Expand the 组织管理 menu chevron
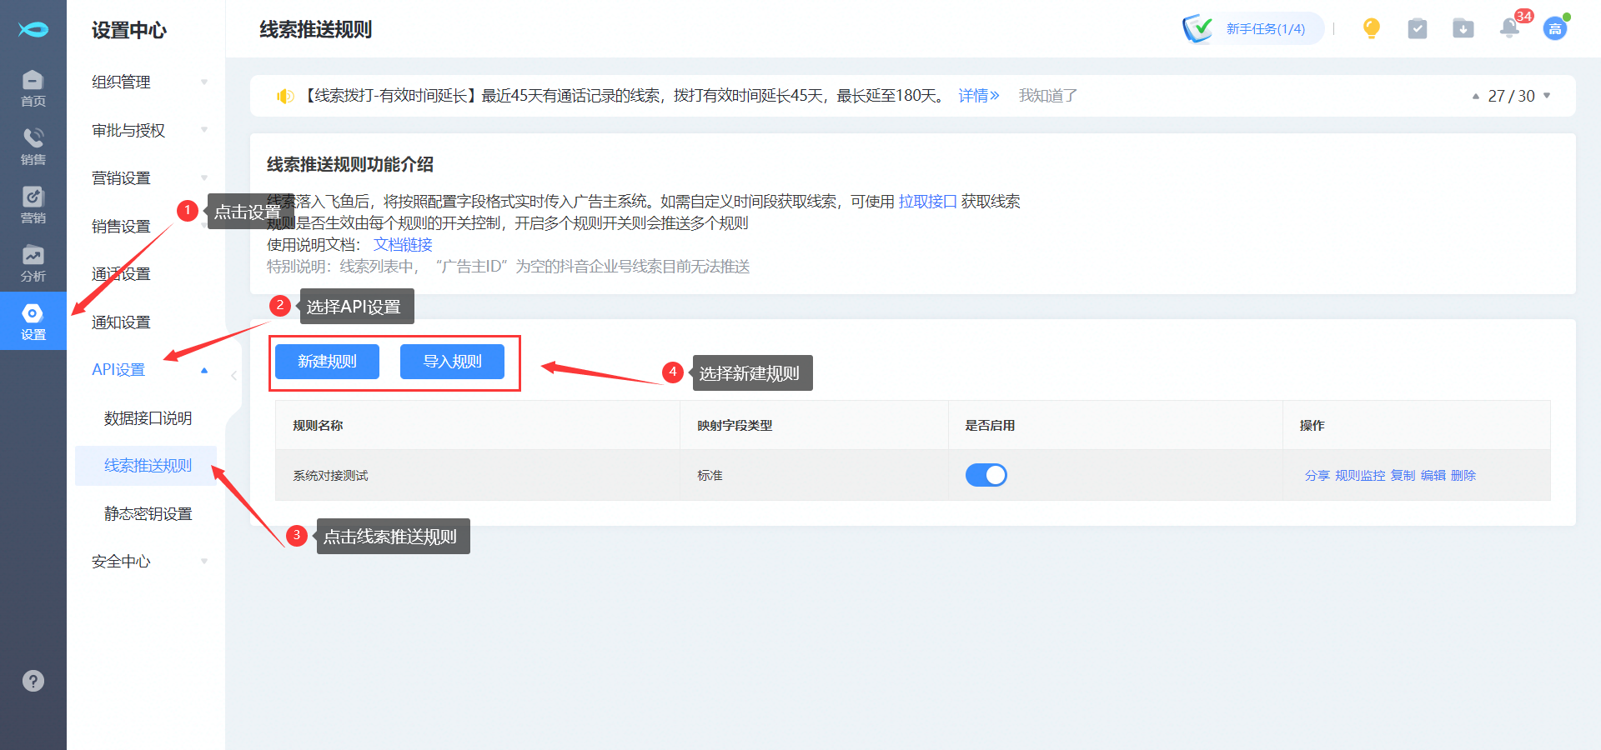 click(x=204, y=82)
